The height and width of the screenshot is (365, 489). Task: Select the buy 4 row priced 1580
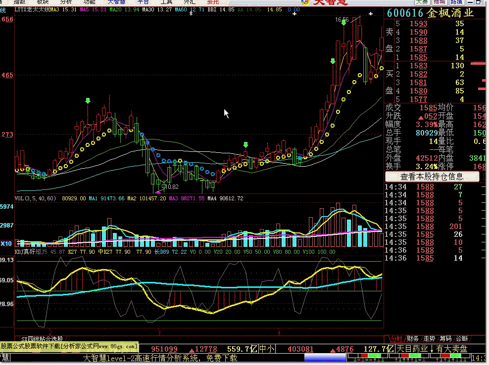click(x=431, y=91)
